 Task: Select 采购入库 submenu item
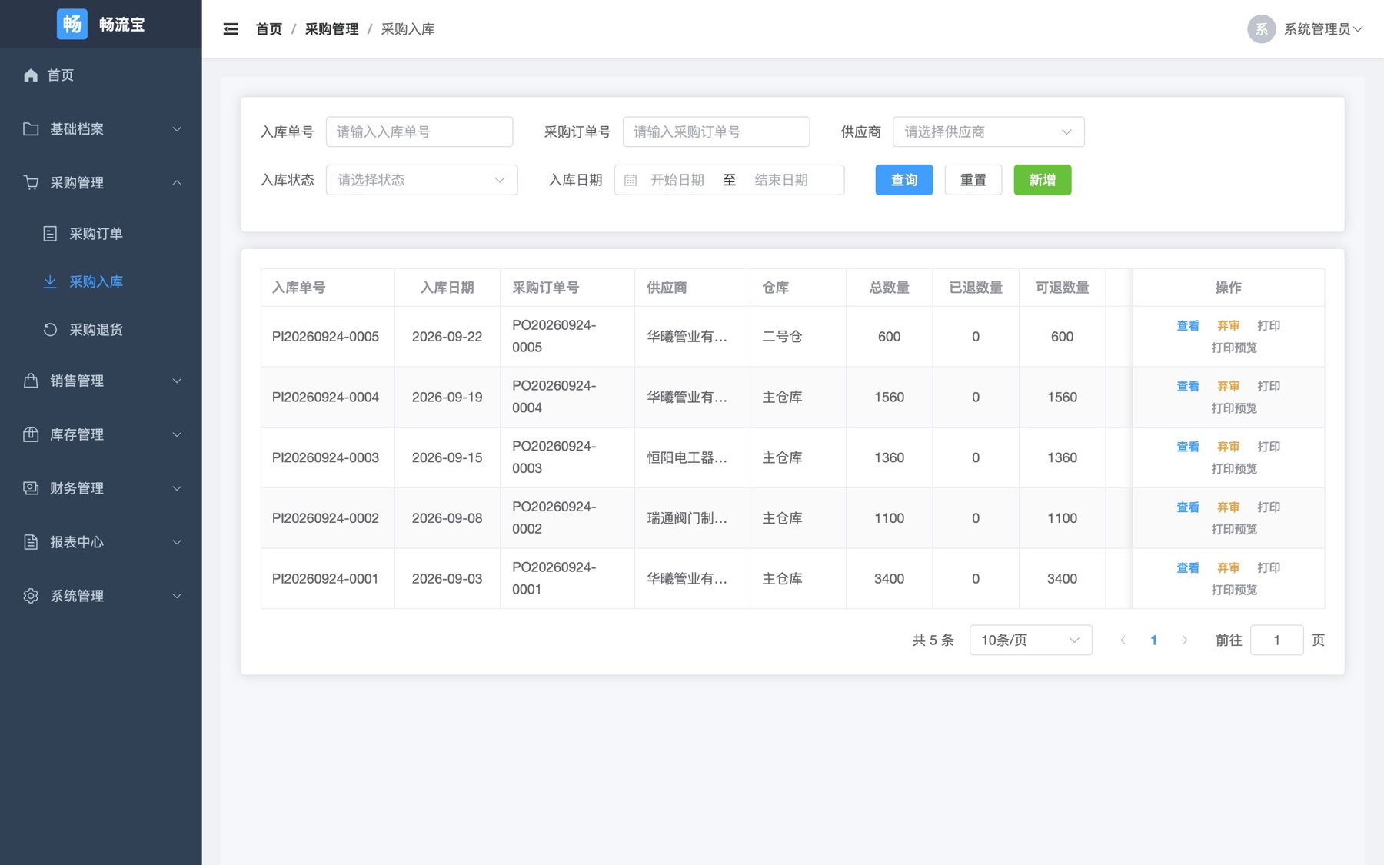pos(101,281)
